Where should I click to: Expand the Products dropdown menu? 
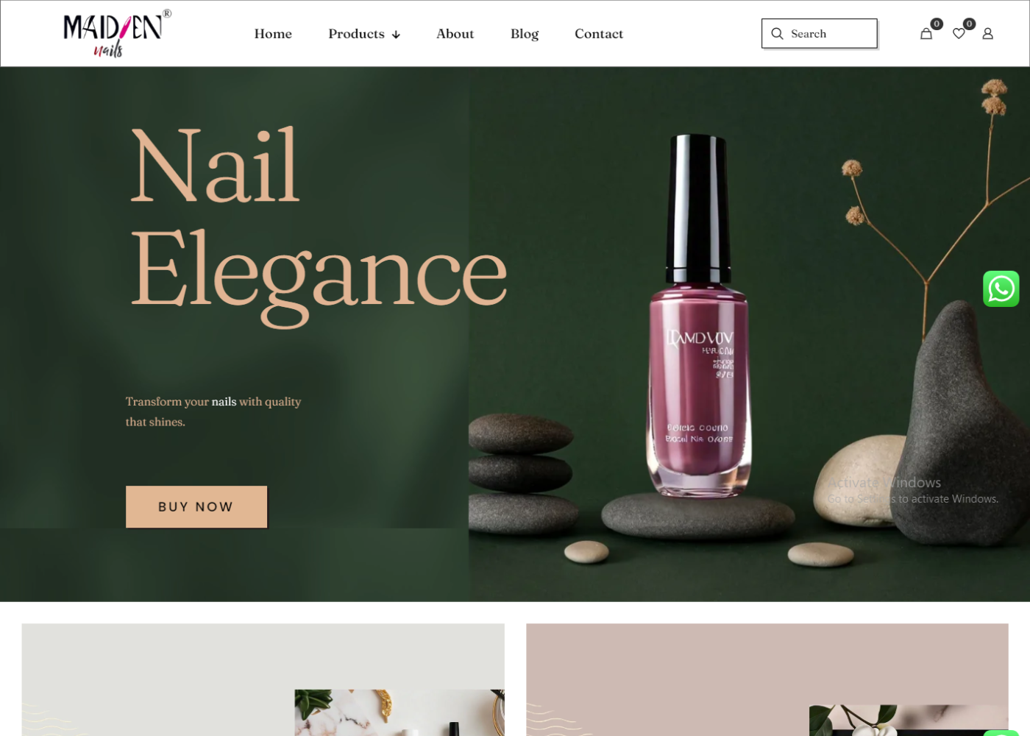(x=364, y=34)
